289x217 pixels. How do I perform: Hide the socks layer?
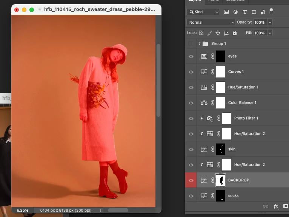click(x=191, y=196)
